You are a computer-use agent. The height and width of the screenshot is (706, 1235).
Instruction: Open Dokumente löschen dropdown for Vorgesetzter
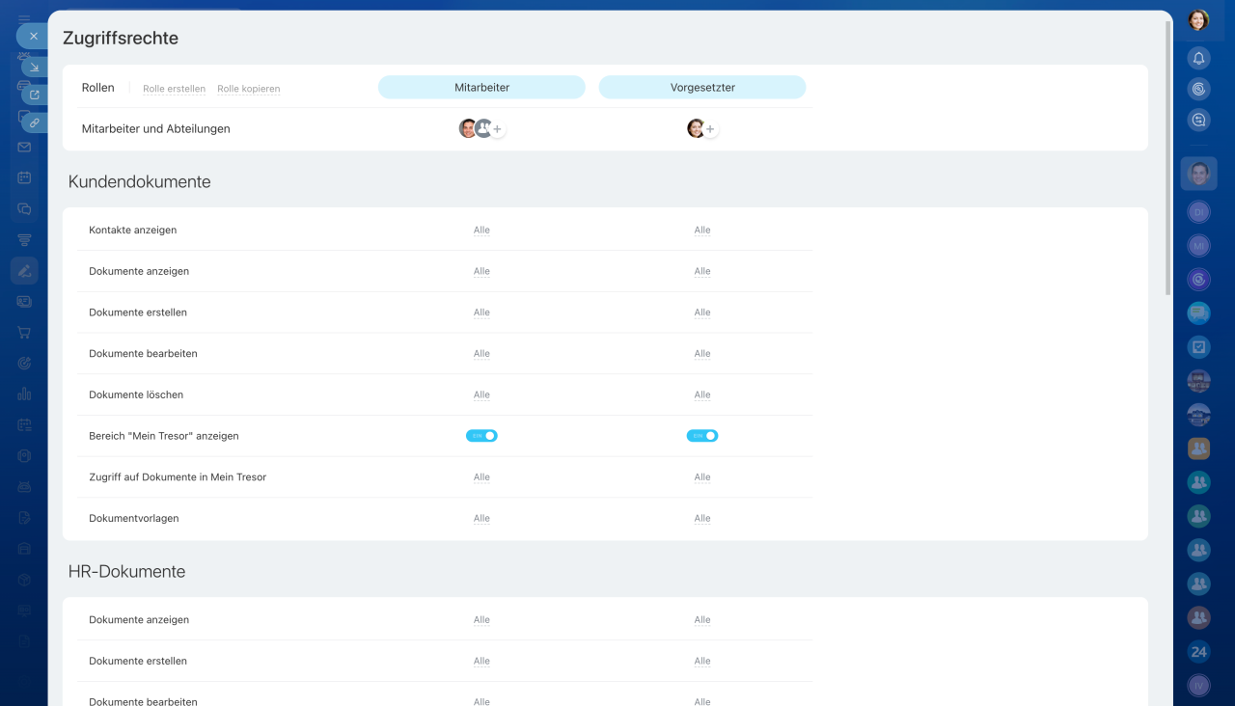701,394
